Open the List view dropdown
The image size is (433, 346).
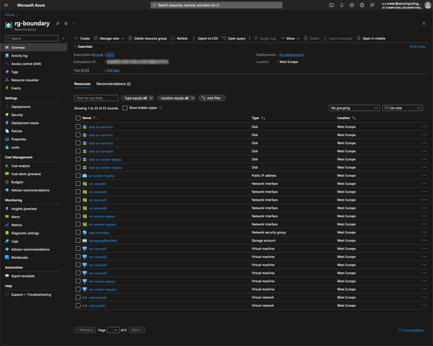coord(402,108)
